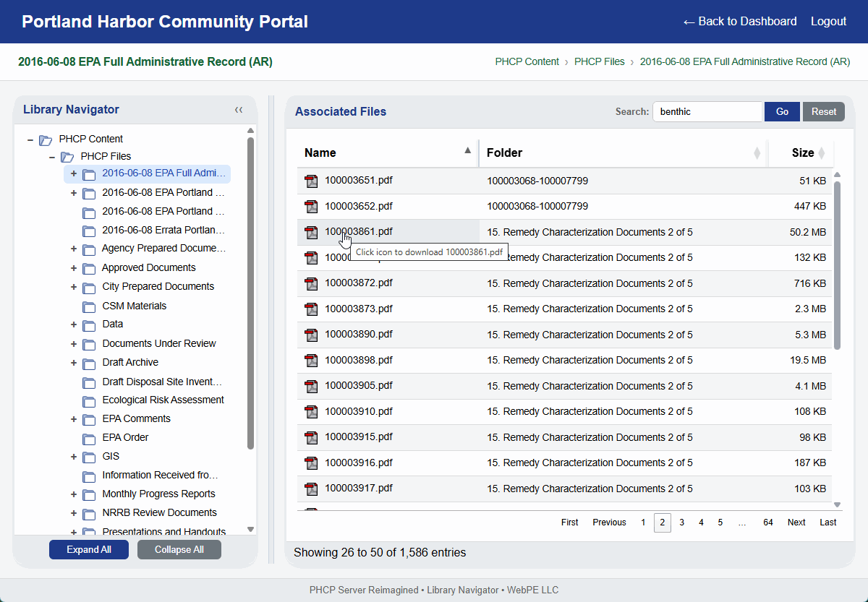Jump to page 64 of results
868x602 pixels.
click(768, 523)
